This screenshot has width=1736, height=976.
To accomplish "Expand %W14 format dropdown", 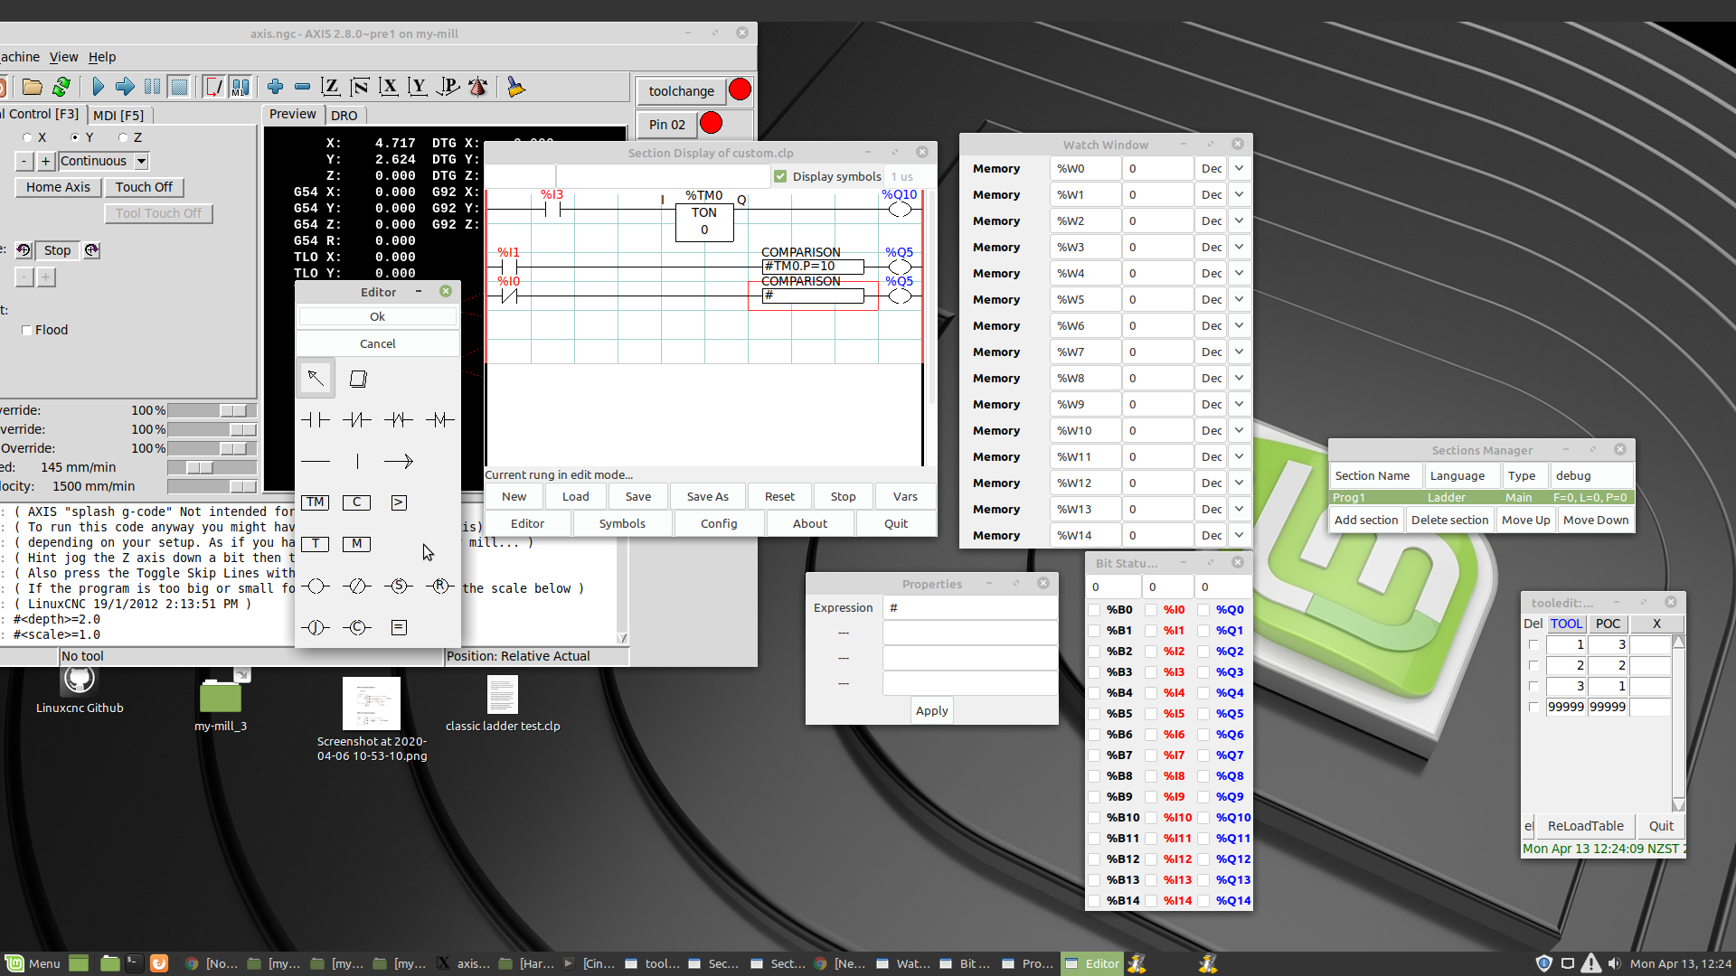I will coord(1239,535).
